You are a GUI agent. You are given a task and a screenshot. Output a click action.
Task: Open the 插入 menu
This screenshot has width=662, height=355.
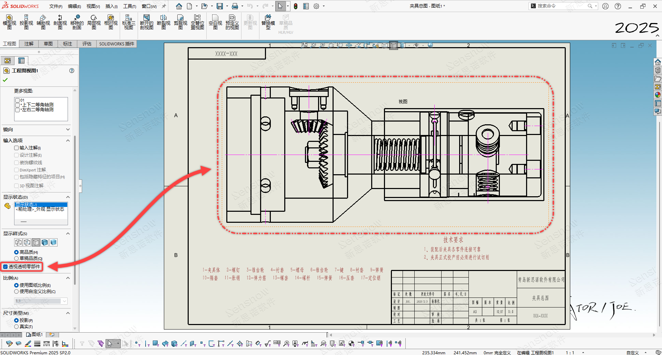point(111,6)
